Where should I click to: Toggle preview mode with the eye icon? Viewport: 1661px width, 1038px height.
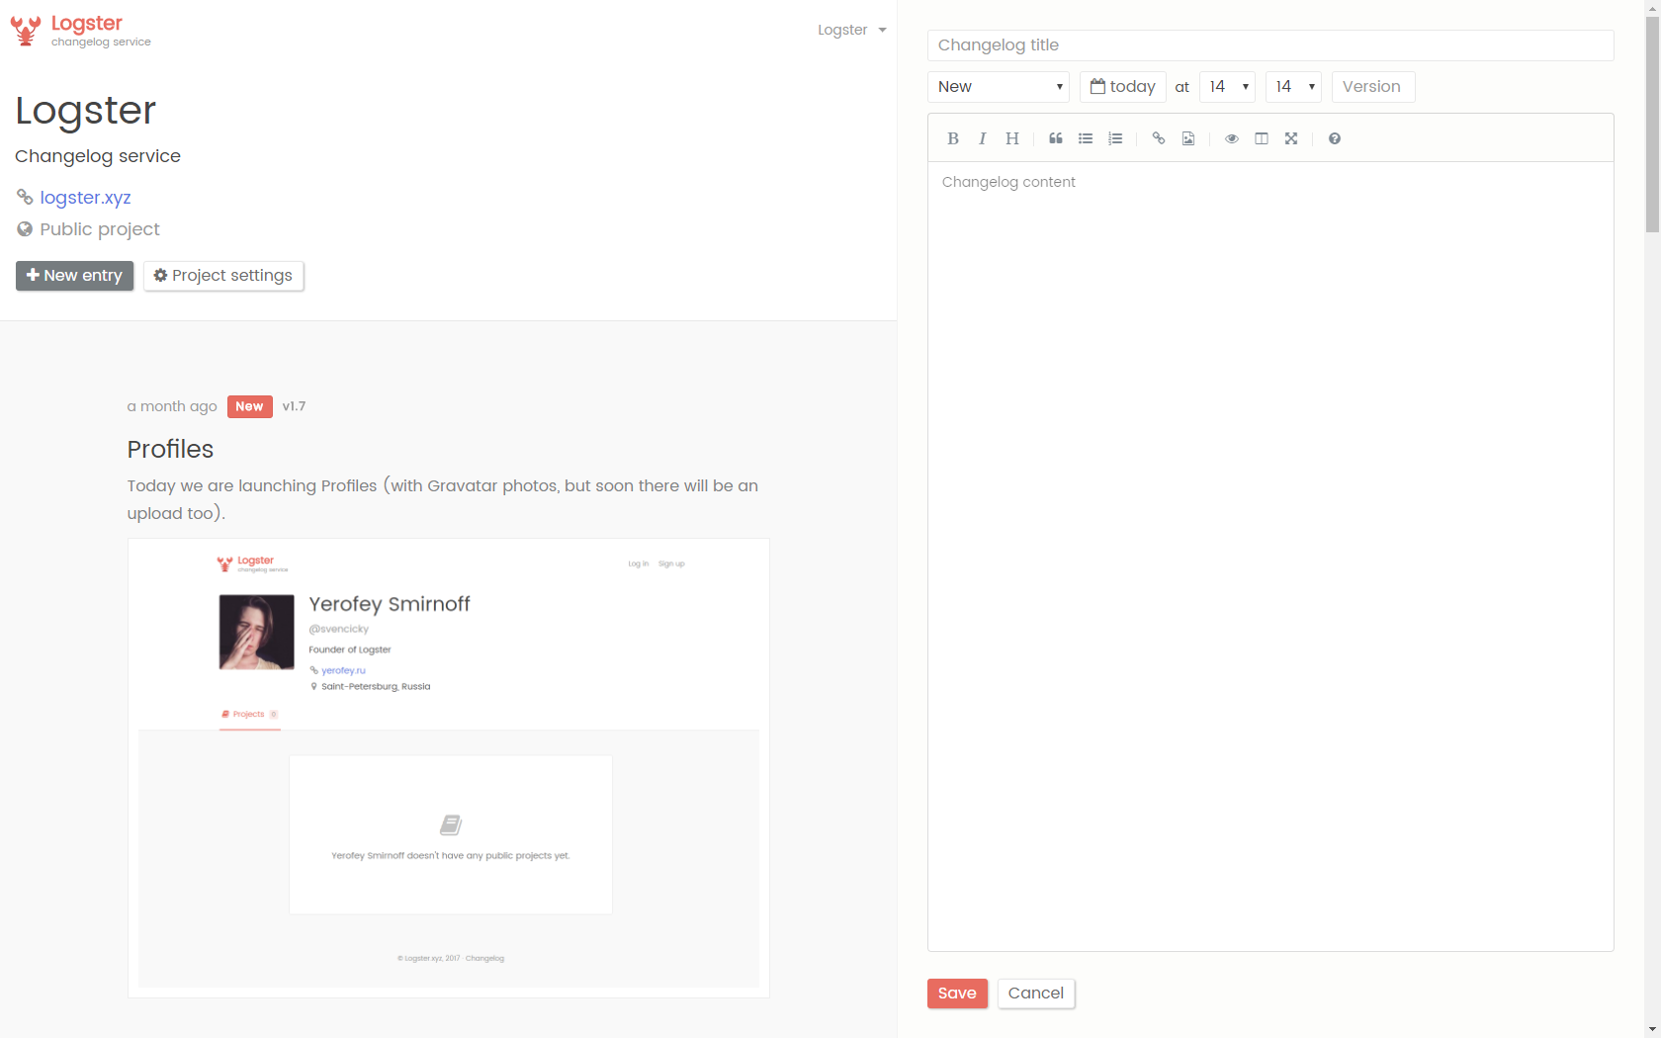pyautogui.click(x=1231, y=138)
